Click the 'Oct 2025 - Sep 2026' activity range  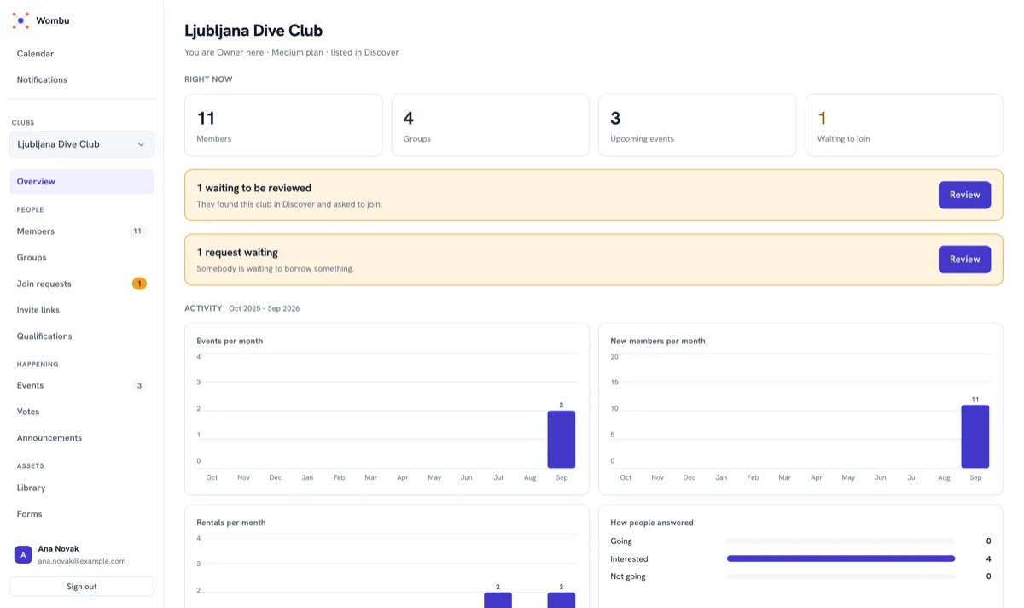[264, 308]
